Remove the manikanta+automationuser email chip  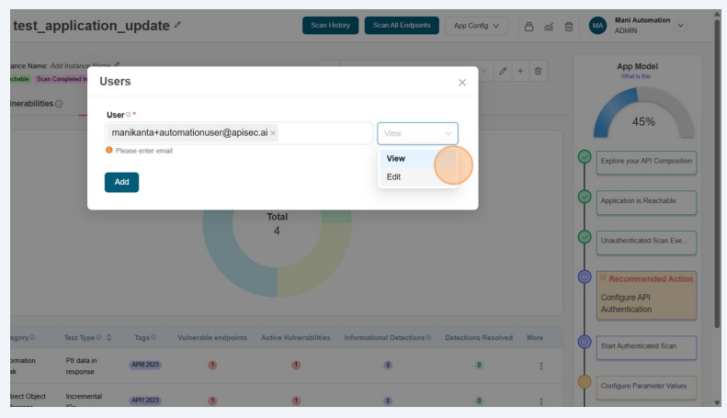[273, 133]
